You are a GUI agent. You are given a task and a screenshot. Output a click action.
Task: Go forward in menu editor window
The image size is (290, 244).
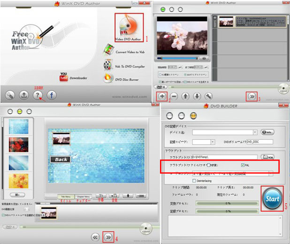[x=108, y=237]
